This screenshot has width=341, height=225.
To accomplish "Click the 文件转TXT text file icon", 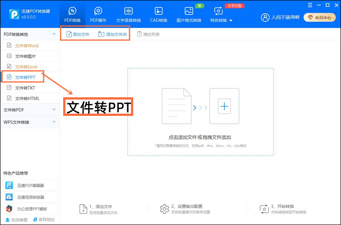I will pyautogui.click(x=9, y=87).
